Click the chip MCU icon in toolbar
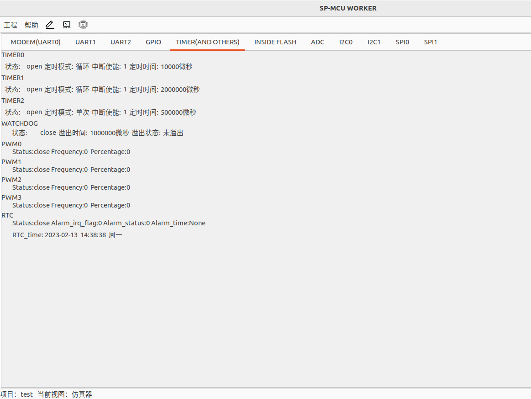The width and height of the screenshot is (531, 399). [x=83, y=25]
